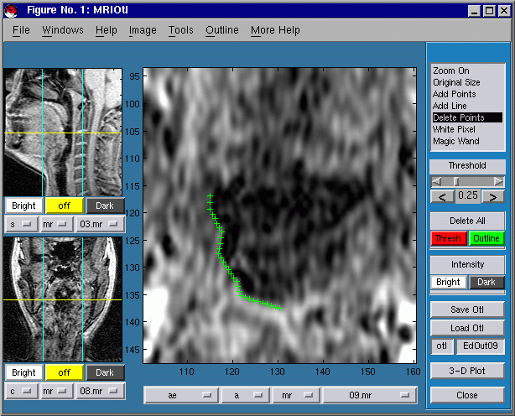Click the Save Otl button
This screenshot has height=416, width=515.
click(x=467, y=309)
